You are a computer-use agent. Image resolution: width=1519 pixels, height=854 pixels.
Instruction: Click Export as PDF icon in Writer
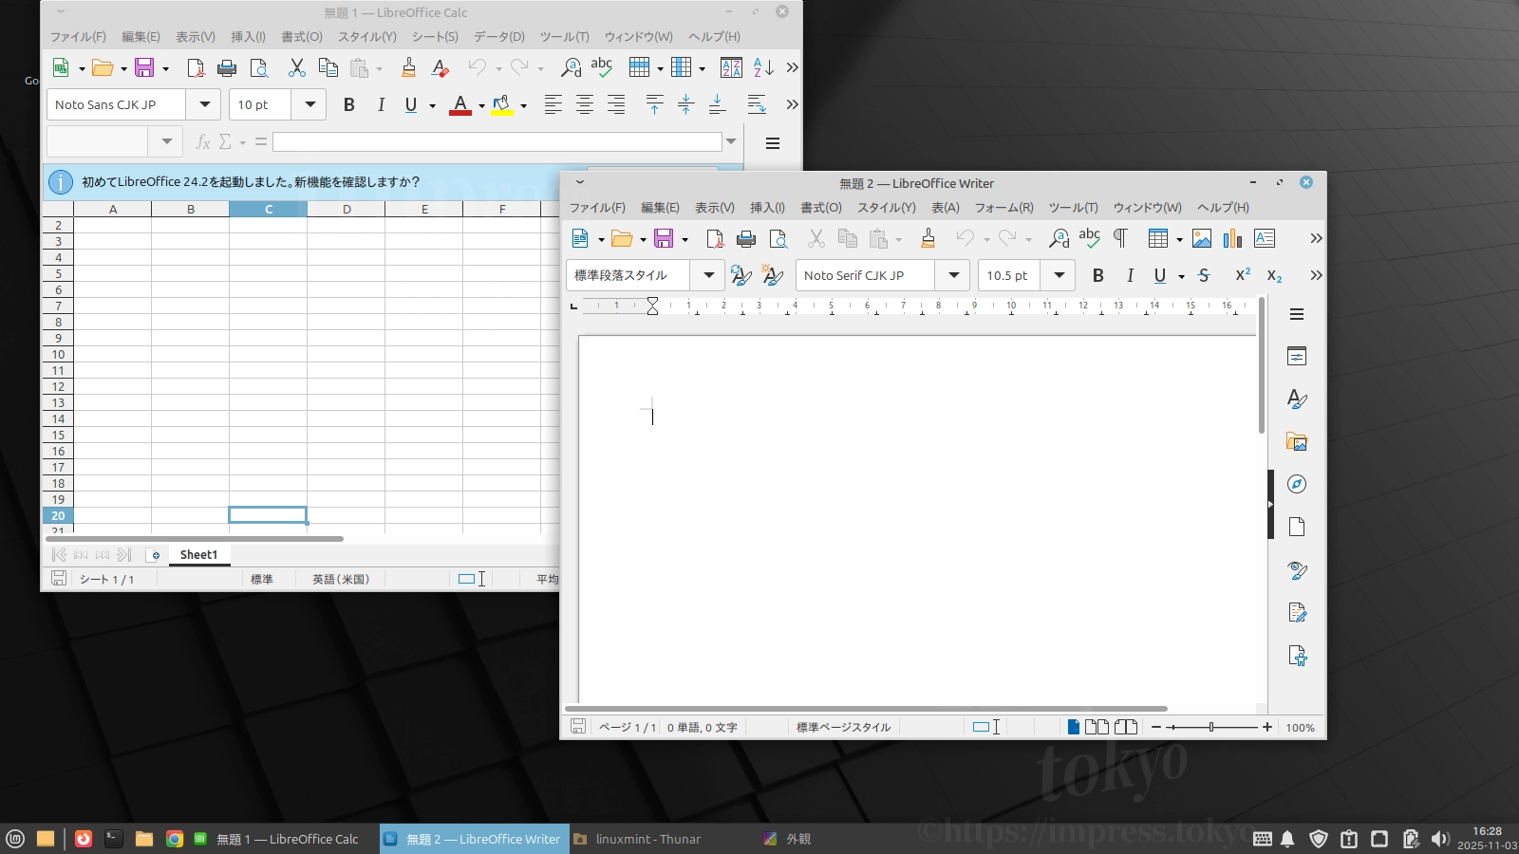click(715, 238)
